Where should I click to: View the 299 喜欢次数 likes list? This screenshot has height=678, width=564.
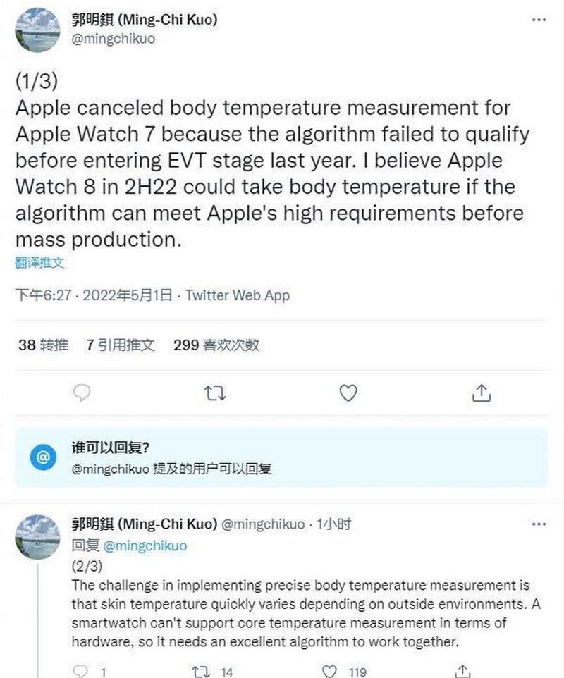216,345
